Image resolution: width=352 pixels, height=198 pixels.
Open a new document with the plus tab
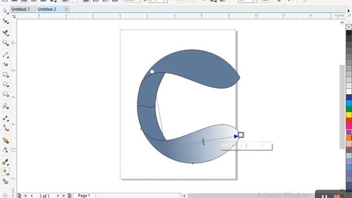66,9
